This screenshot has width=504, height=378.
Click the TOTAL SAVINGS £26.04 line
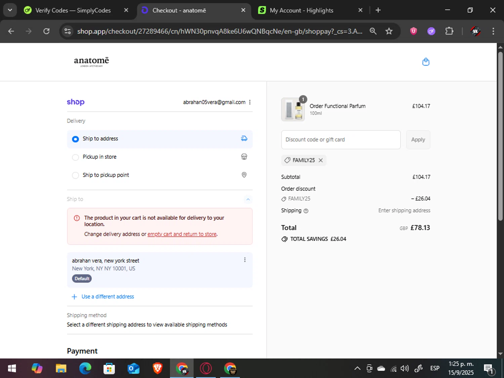point(314,239)
